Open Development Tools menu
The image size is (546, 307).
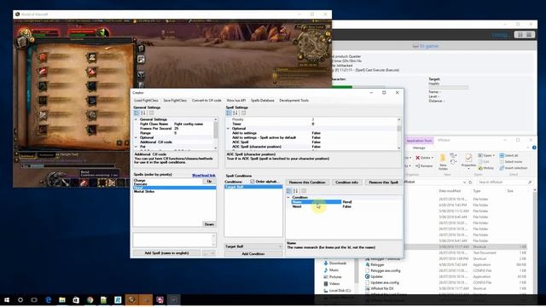[293, 101]
